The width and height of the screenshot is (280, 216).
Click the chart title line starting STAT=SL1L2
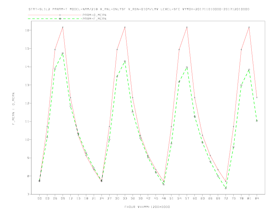coord(139,9)
